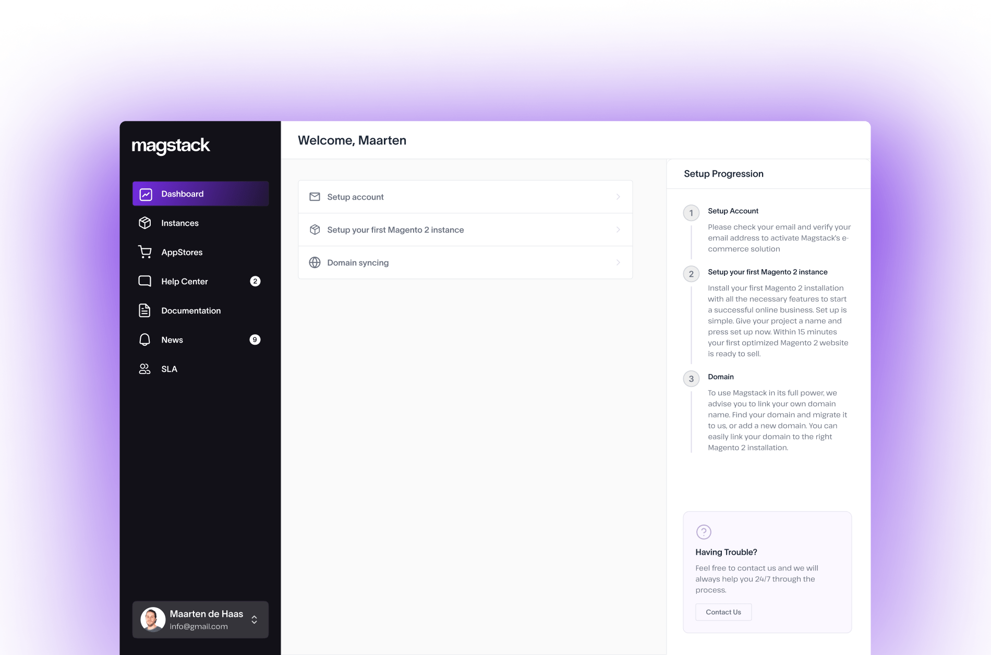Select SLA in the sidebar
991x655 pixels.
pyautogui.click(x=201, y=369)
